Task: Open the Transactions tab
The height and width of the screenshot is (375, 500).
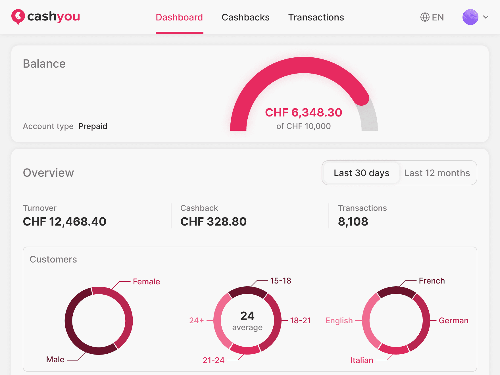Action: [316, 17]
